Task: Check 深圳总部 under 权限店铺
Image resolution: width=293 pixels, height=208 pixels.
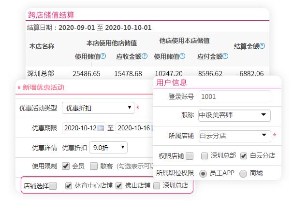Action: pos(205,156)
